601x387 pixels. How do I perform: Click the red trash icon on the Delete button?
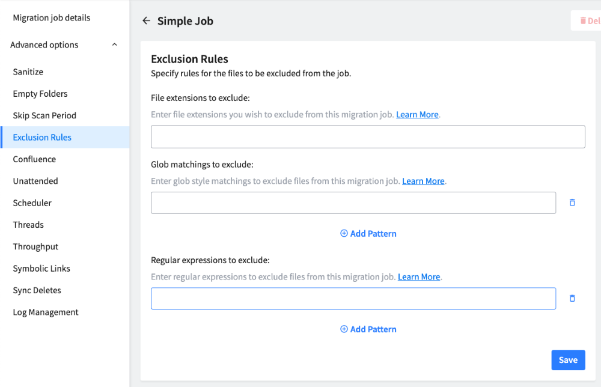(584, 20)
